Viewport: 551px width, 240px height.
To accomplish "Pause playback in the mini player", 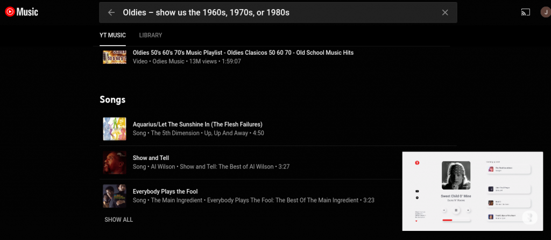I will (456, 210).
